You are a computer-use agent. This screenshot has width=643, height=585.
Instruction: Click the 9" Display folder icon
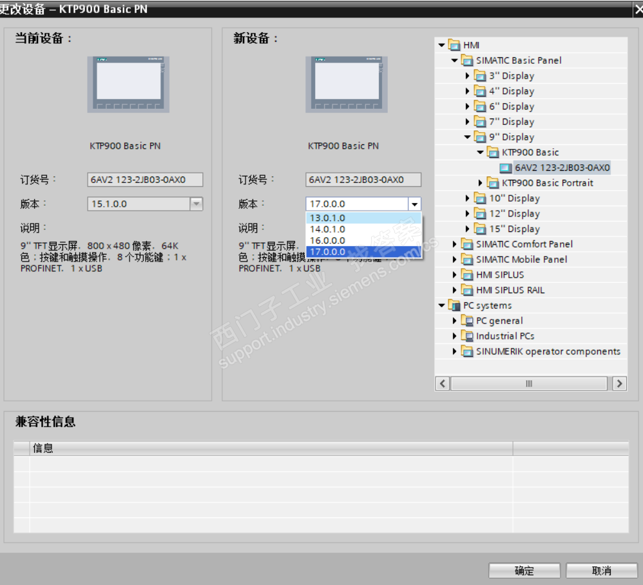(480, 137)
